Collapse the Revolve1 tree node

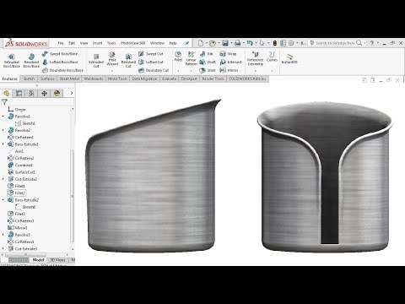(3, 117)
